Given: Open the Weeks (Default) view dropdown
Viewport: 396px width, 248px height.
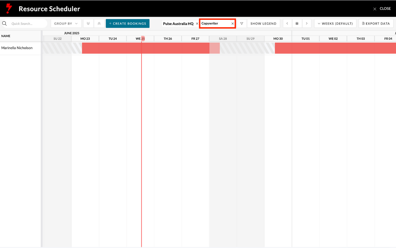Looking at the screenshot, I should (x=335, y=23).
